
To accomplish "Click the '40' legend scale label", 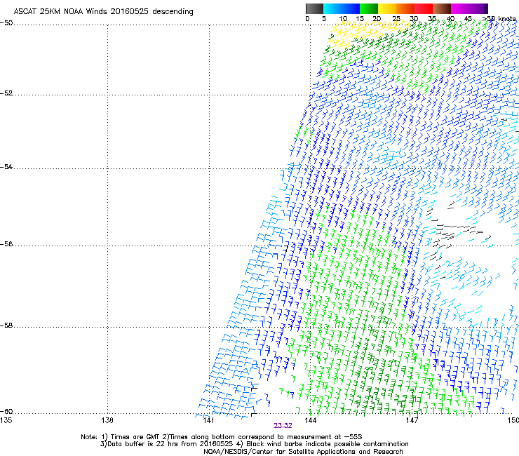I will click(450, 19).
